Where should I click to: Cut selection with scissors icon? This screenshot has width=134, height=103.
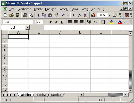tap(38, 15)
